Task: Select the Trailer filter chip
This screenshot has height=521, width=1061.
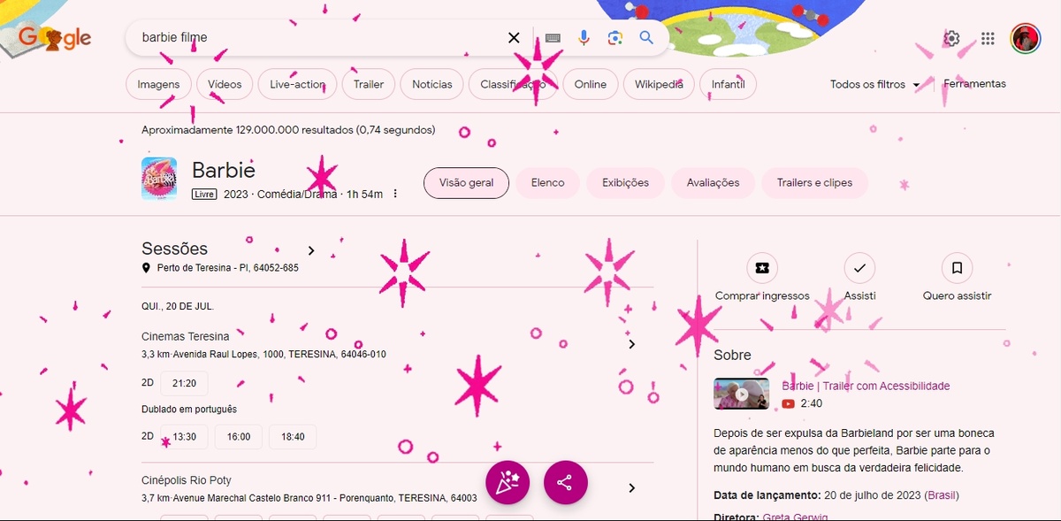Action: click(x=369, y=84)
